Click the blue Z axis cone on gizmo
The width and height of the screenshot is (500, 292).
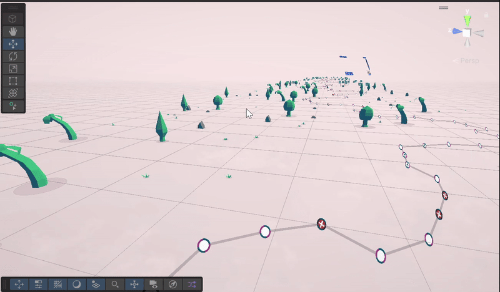pyautogui.click(x=457, y=31)
